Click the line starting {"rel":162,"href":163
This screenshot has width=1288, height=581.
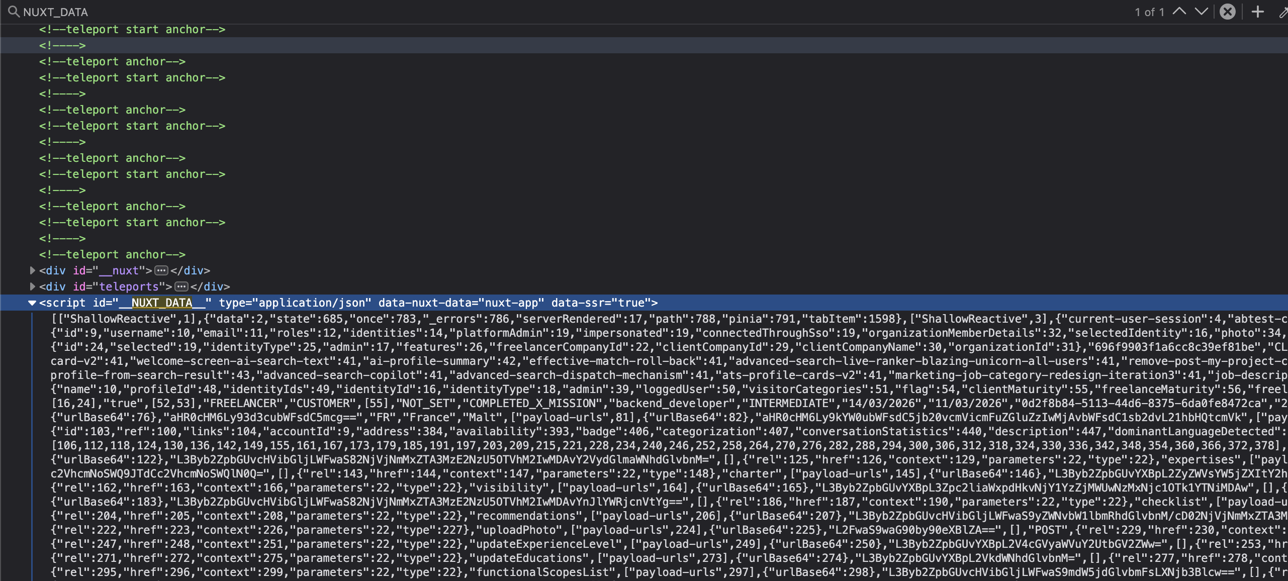669,488
